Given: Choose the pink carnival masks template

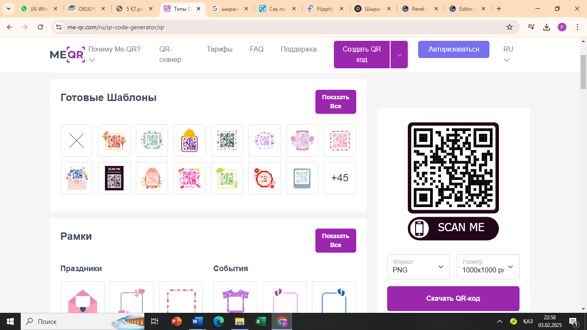Looking at the screenshot, I should coord(190,178).
